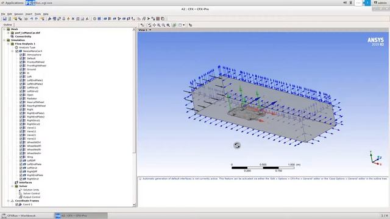Click the fit view magnifier icon
This screenshot has height=219, width=390.
click(168, 25)
